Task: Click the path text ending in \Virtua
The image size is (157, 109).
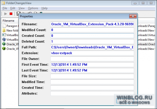Action: click(146, 35)
